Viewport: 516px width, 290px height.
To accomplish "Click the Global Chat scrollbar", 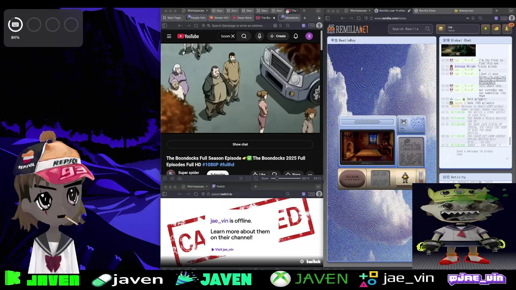I will 510,141.
